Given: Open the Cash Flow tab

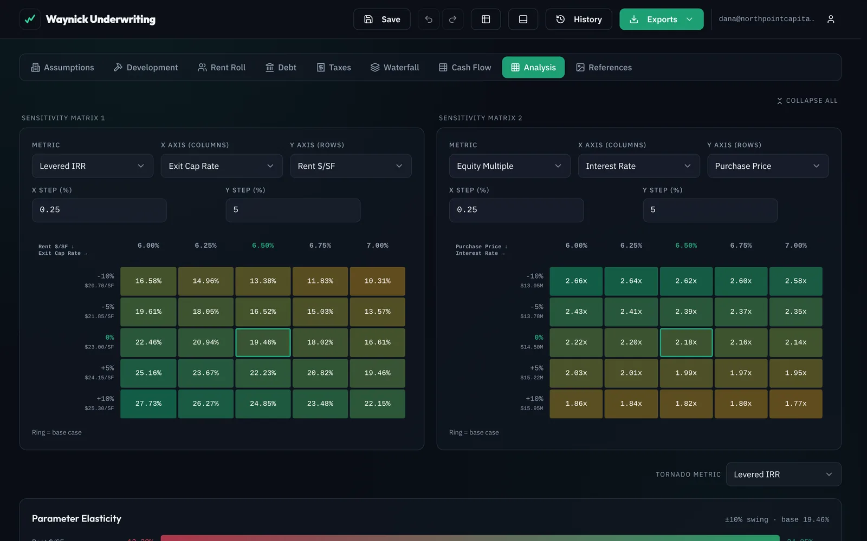Looking at the screenshot, I should (x=465, y=68).
